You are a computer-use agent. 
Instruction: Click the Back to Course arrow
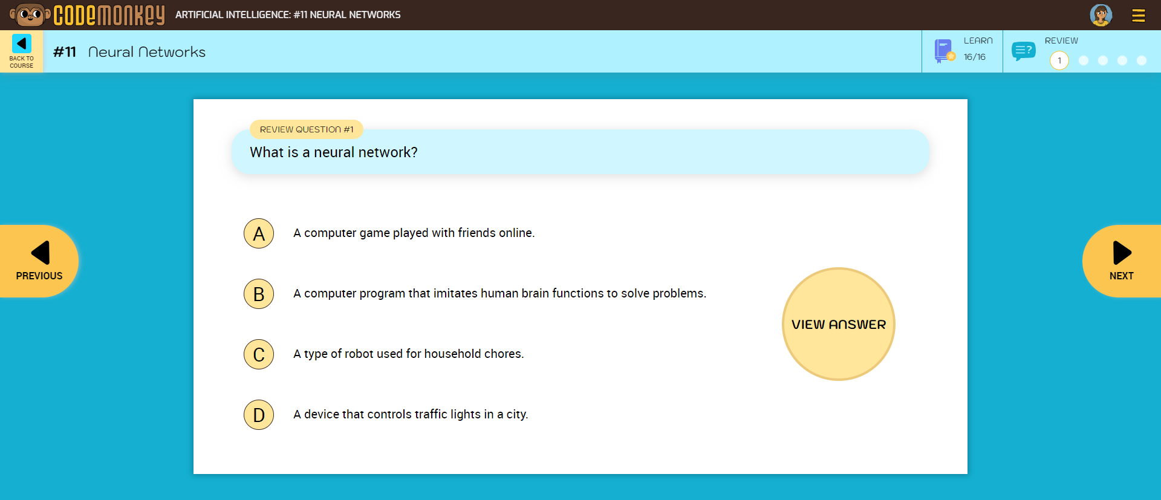click(x=22, y=44)
